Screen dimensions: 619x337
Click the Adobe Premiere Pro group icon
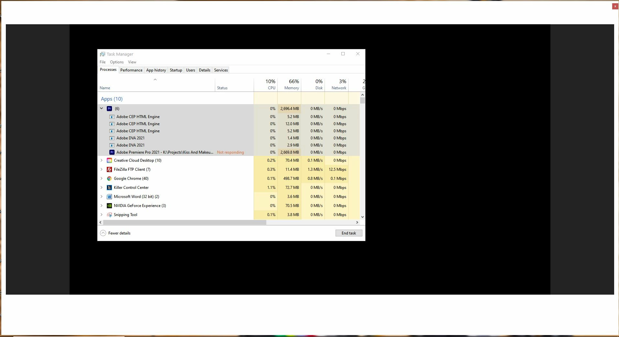coord(109,109)
